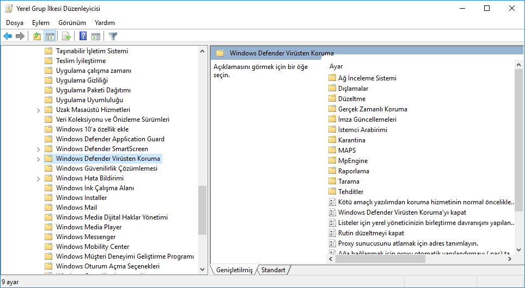The height and width of the screenshot is (288, 525).
Task: Select Windows Installer in tree
Action: pos(81,198)
